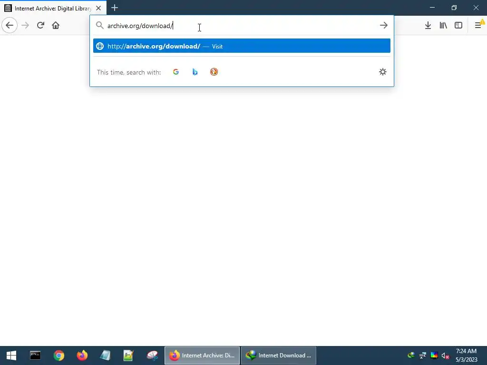The image size is (487, 365).
Task: Open the notepad-style app pinned on taskbar
Action: [105, 355]
